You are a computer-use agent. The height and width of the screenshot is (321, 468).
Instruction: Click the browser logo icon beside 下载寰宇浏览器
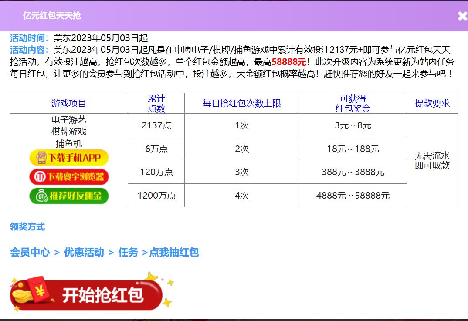click(x=40, y=177)
